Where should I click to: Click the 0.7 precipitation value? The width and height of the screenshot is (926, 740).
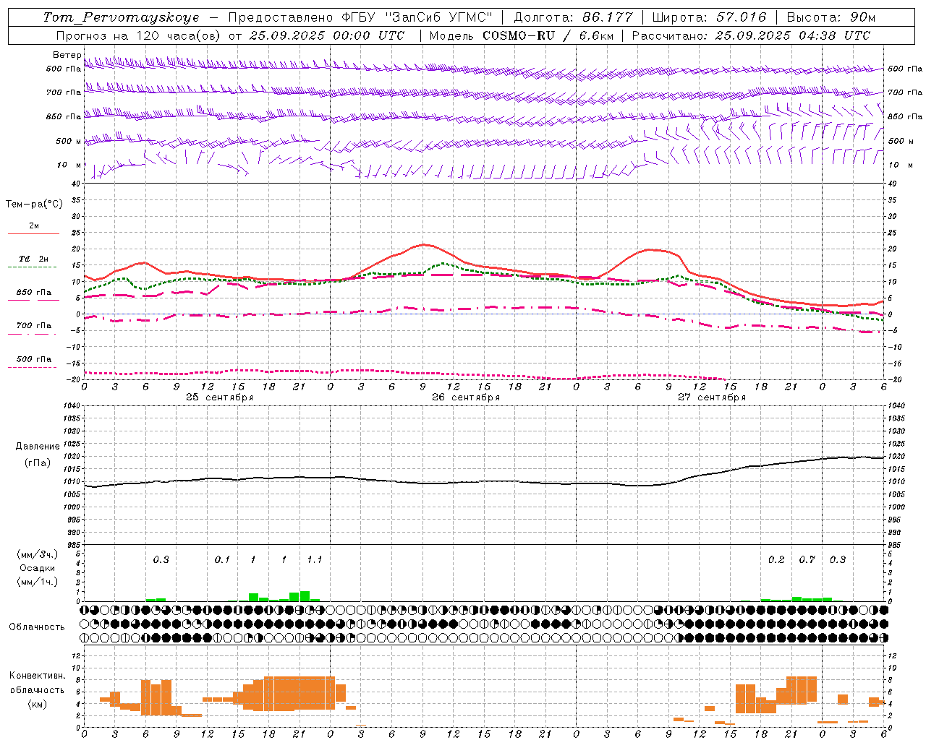(x=807, y=560)
